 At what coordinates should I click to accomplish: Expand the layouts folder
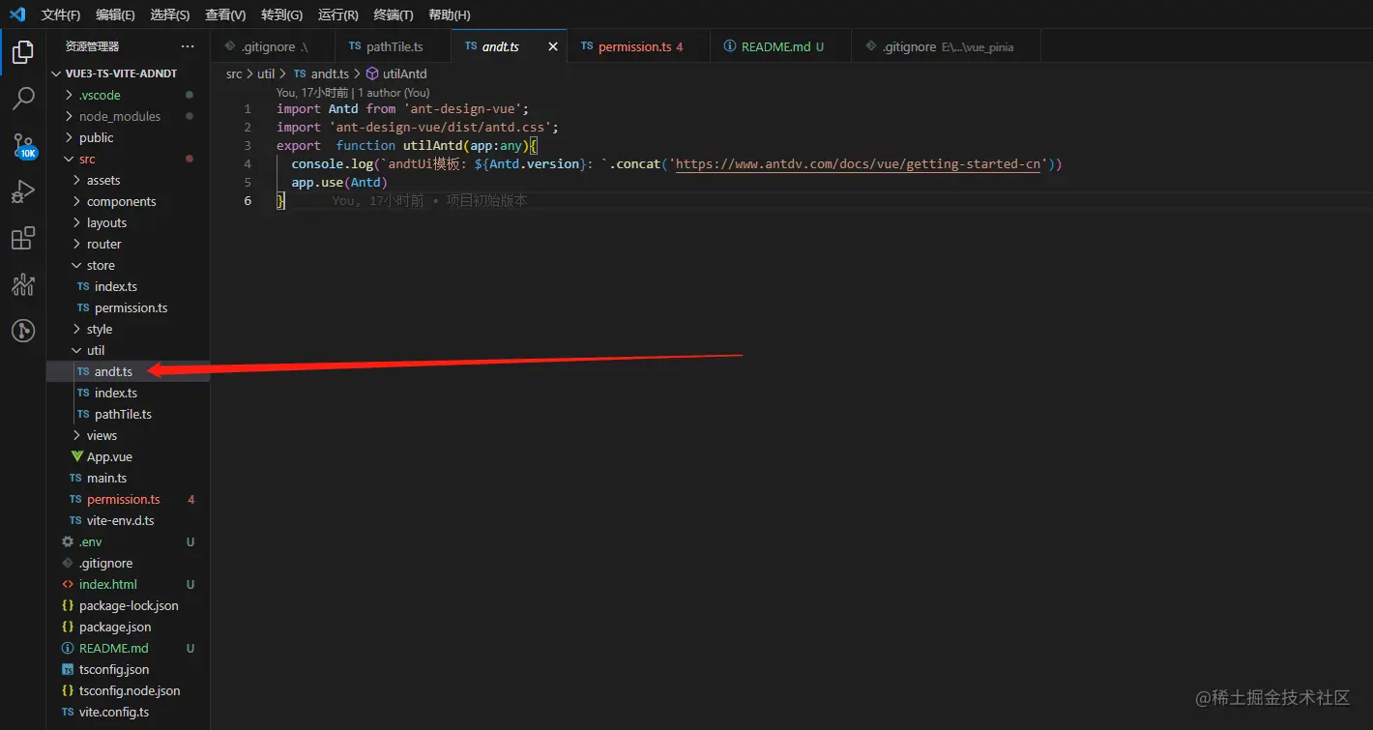tap(76, 222)
